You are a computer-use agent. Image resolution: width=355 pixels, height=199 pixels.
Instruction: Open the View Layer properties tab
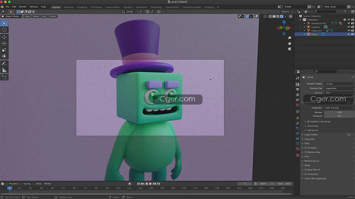point(297,95)
